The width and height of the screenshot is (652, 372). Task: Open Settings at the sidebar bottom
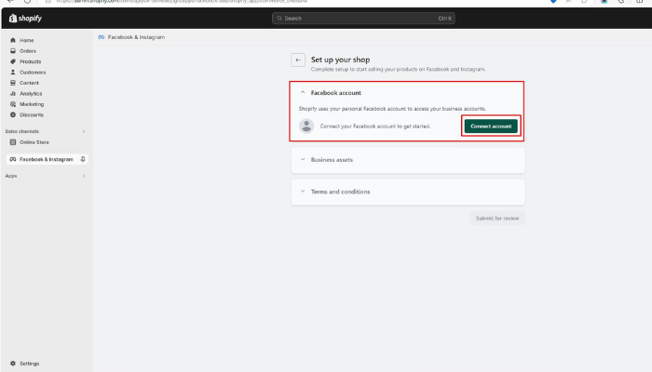pyautogui.click(x=29, y=364)
